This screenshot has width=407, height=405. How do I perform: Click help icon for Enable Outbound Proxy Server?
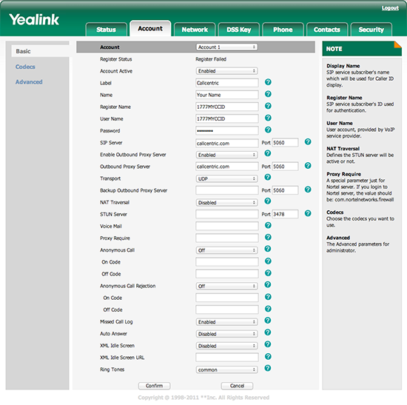click(268, 153)
